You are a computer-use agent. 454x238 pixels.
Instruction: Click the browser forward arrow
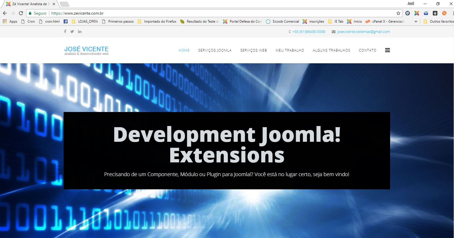pyautogui.click(x=13, y=13)
